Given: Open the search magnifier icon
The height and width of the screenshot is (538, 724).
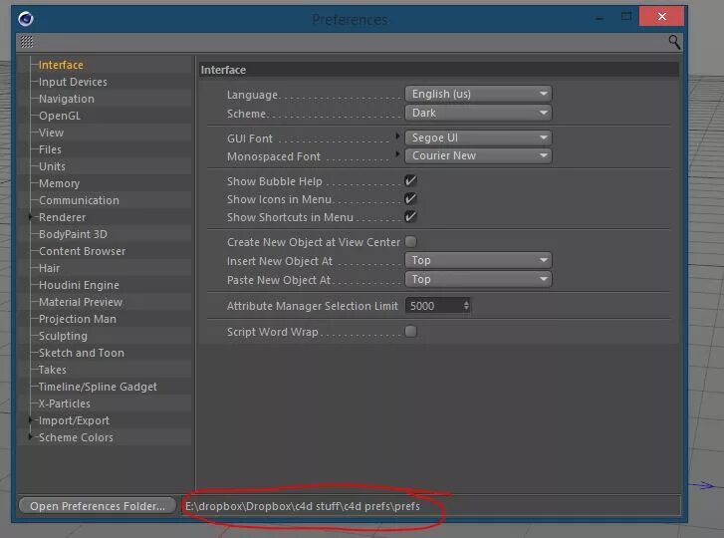Looking at the screenshot, I should pyautogui.click(x=674, y=42).
